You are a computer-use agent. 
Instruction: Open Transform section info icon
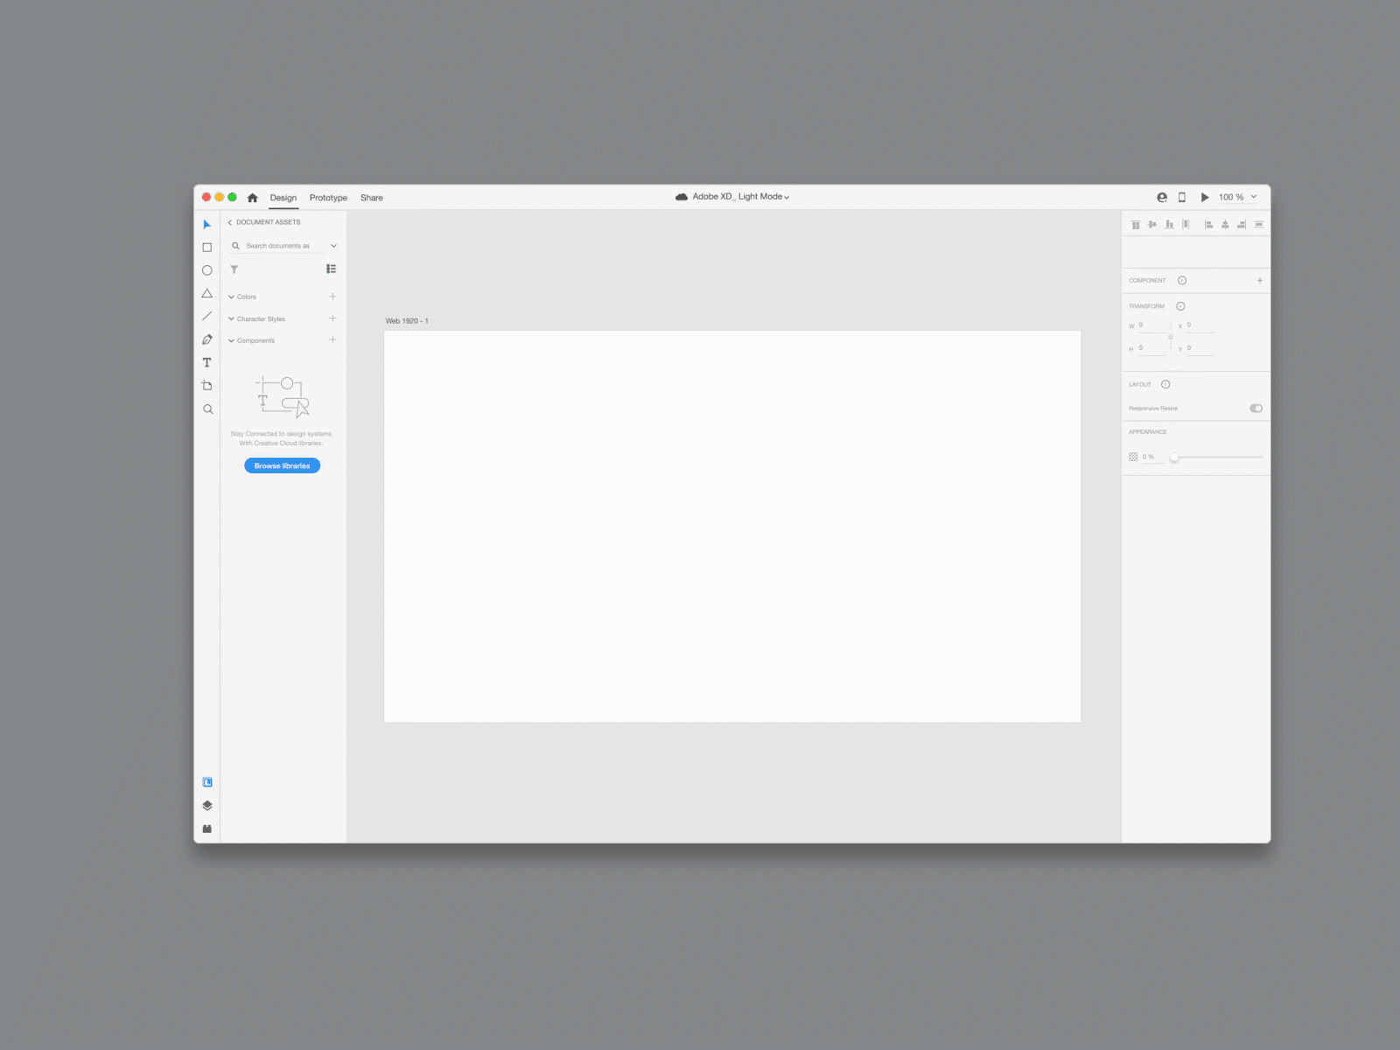pyautogui.click(x=1180, y=306)
